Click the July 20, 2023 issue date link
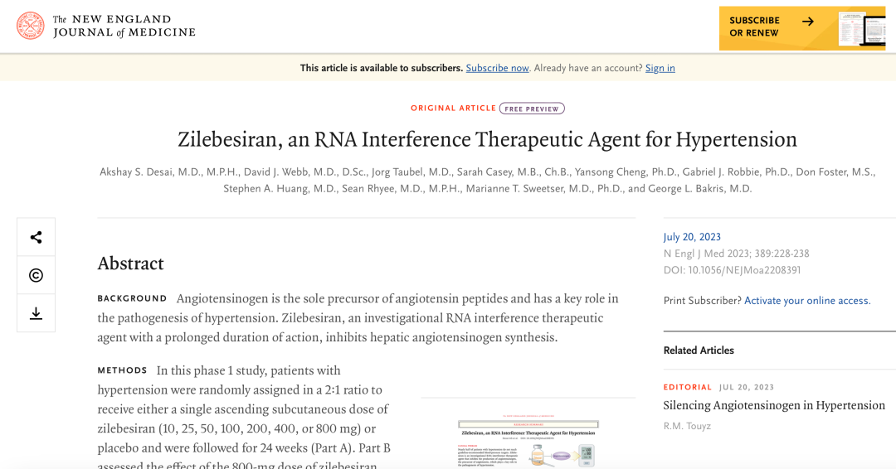Screen dimensions: 896x469 pos(692,237)
